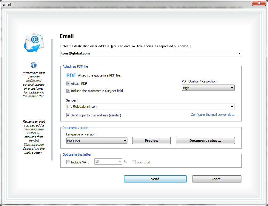Close the Email dialog window
268x206 pixels.
point(259,3)
